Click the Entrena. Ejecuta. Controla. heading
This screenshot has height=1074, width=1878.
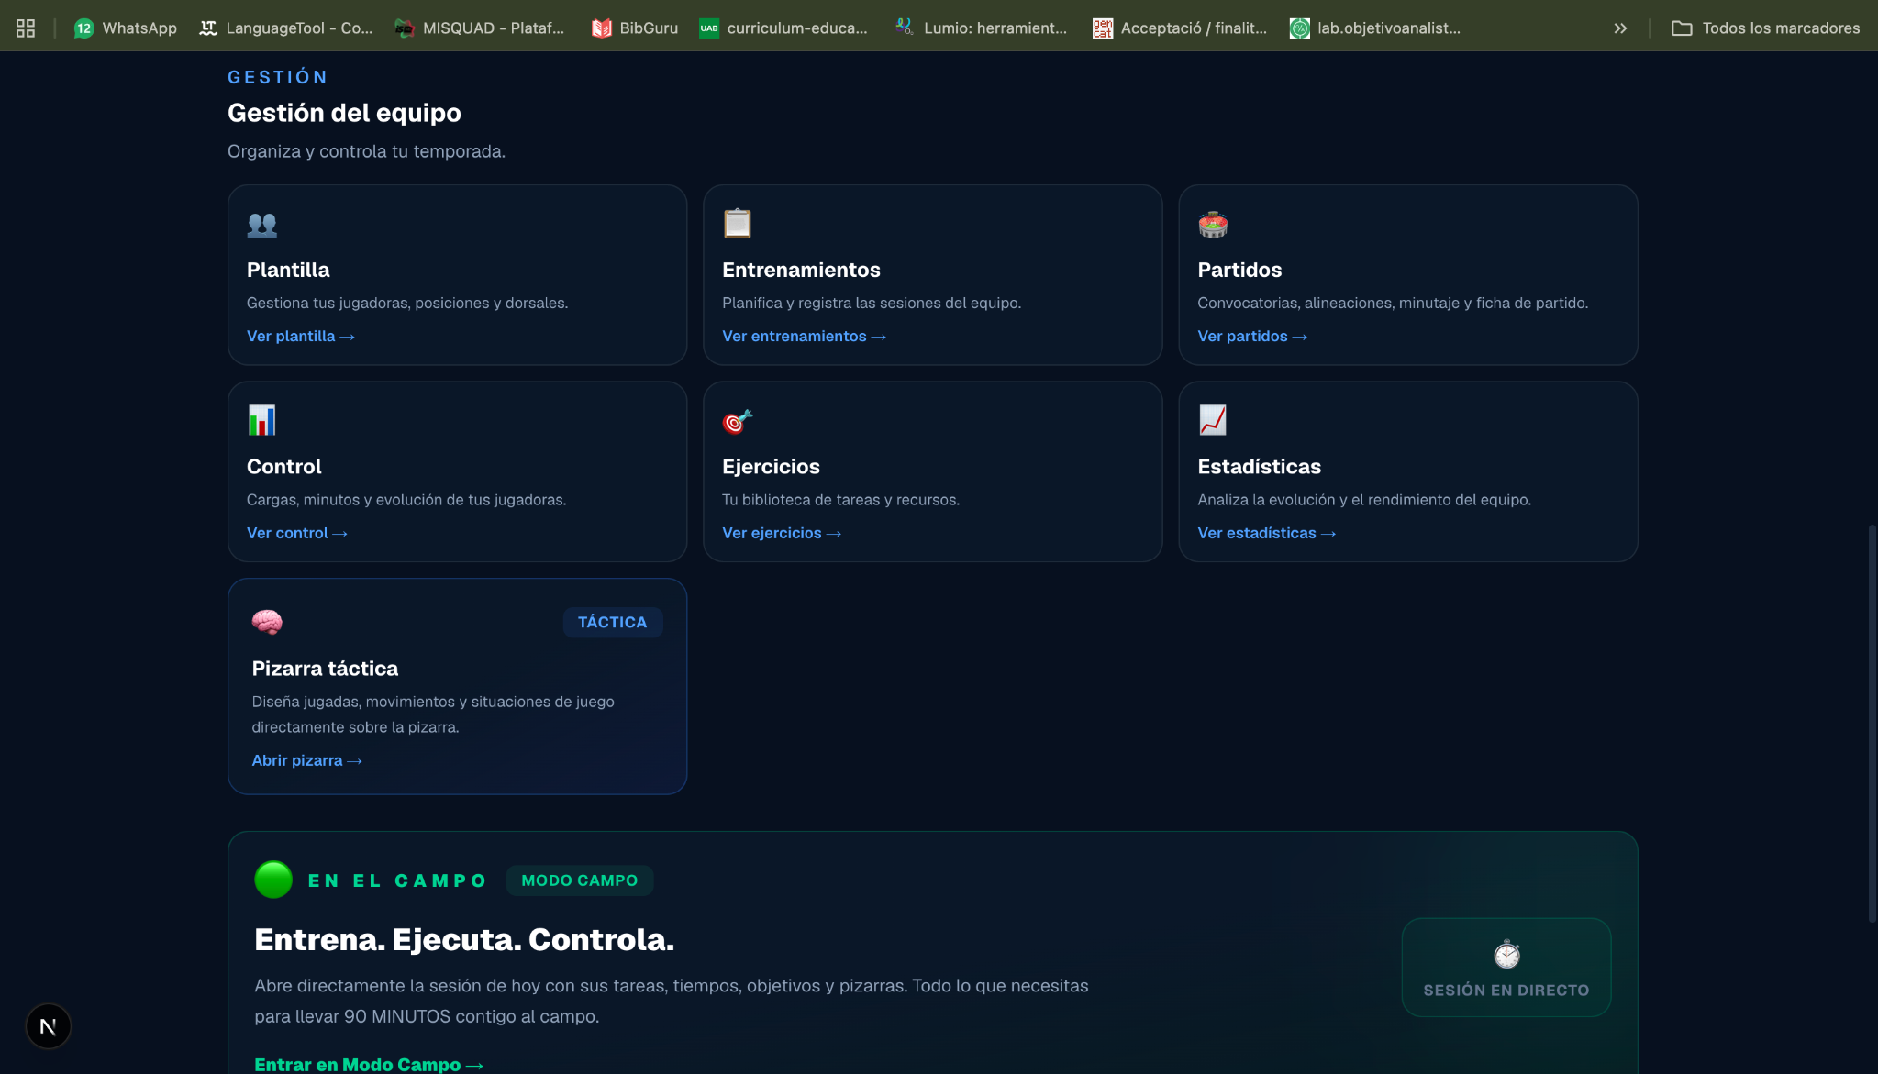[x=464, y=939]
